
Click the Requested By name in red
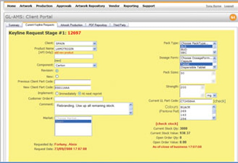tap(66, 144)
